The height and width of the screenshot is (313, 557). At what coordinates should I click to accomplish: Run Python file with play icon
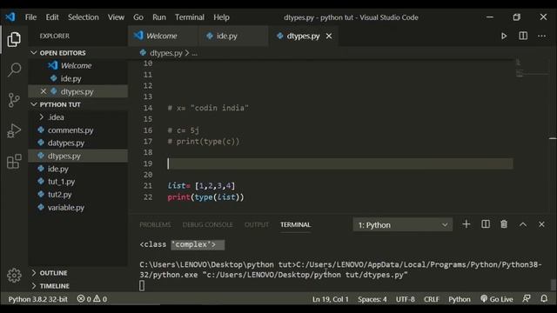[504, 36]
